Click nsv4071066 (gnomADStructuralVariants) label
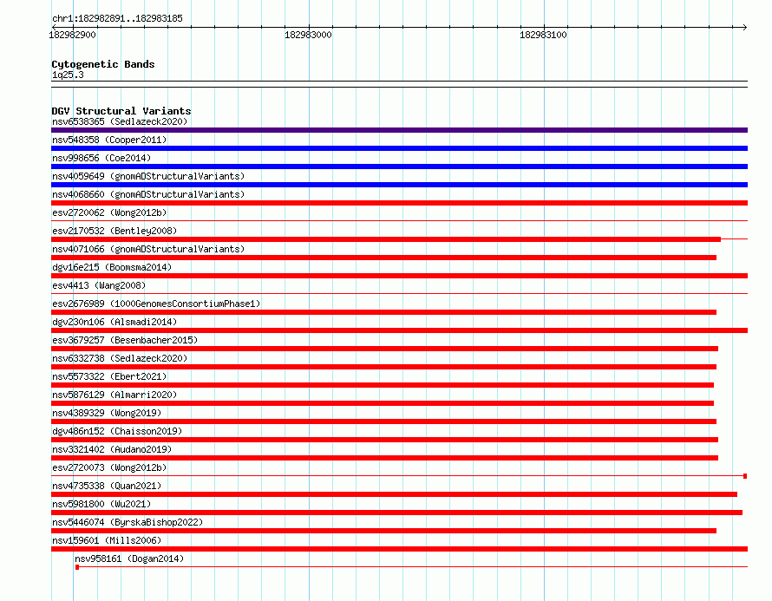 (148, 249)
